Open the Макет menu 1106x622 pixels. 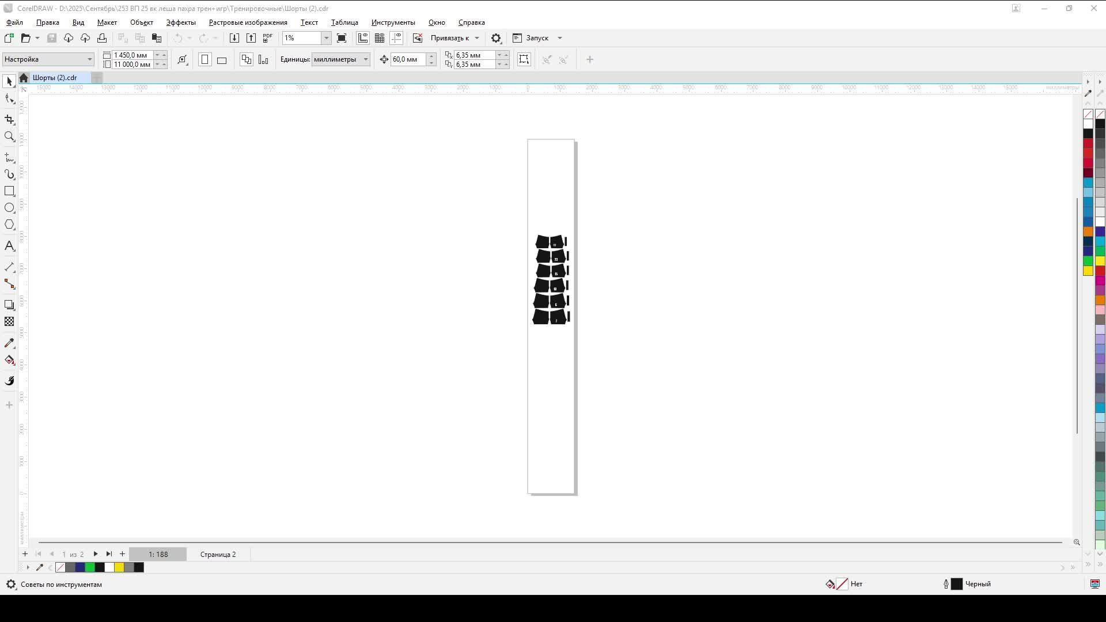107,22
